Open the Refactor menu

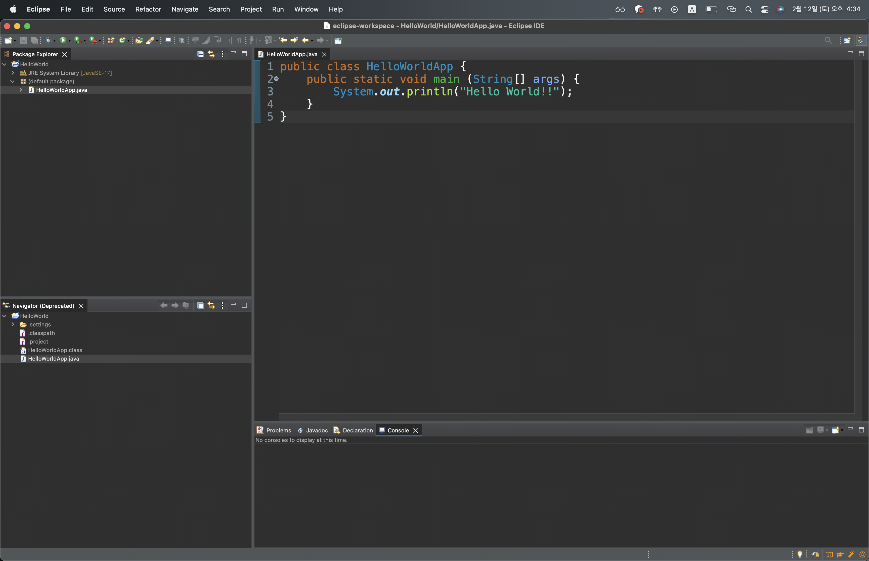(x=148, y=9)
